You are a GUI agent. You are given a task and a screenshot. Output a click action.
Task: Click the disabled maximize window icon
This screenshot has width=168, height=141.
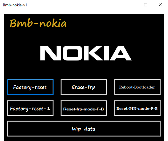[x=146, y=5]
